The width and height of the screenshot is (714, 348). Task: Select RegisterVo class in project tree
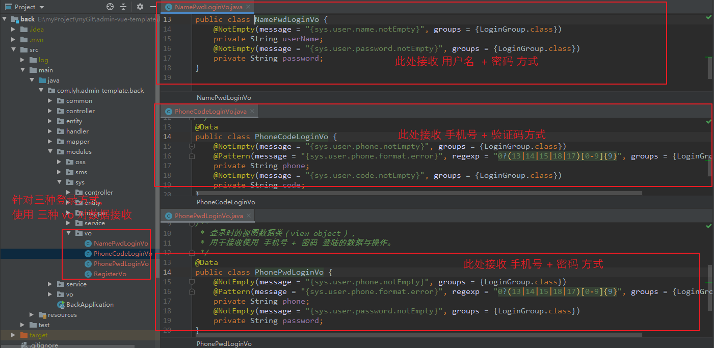110,274
